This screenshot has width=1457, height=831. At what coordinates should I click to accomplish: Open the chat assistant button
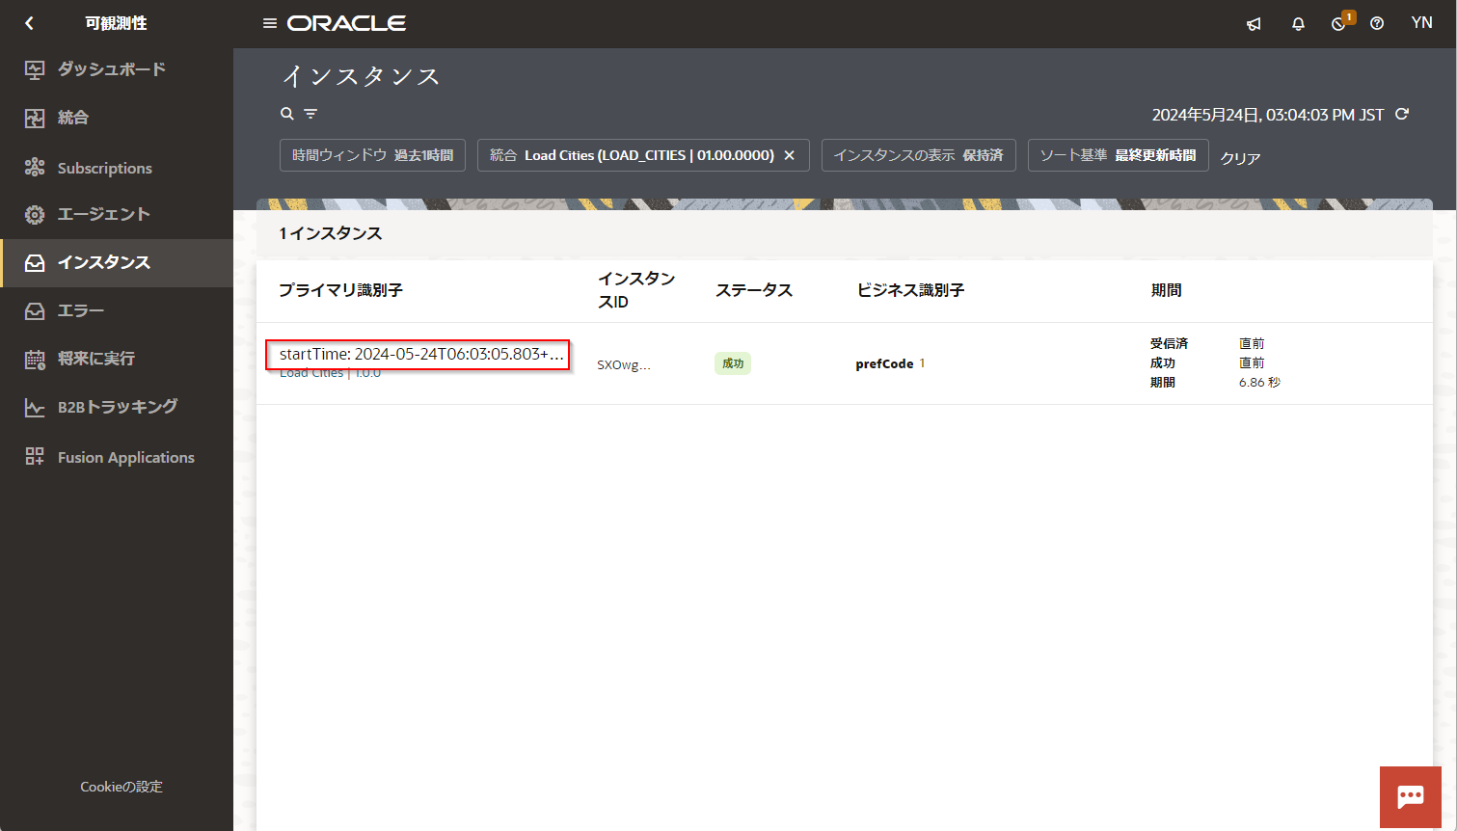click(1410, 796)
